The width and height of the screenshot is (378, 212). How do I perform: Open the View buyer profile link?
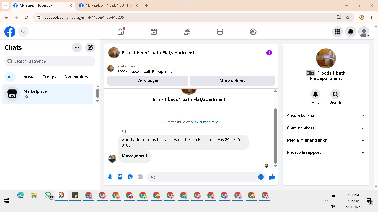click(x=204, y=122)
